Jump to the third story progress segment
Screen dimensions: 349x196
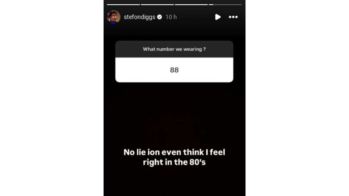tap(191, 5)
